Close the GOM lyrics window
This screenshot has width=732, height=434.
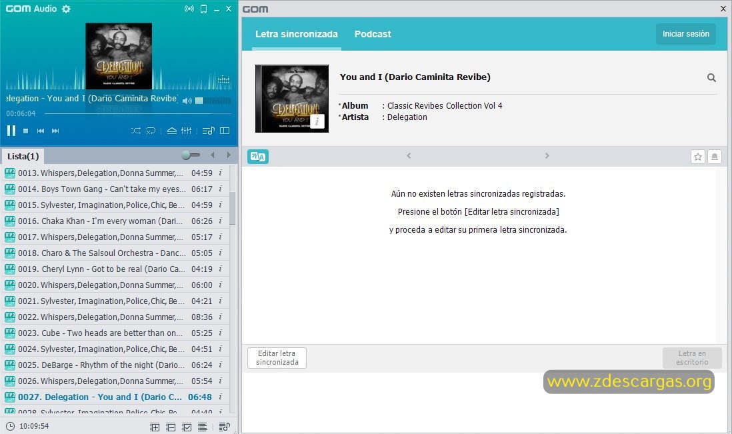point(723,9)
